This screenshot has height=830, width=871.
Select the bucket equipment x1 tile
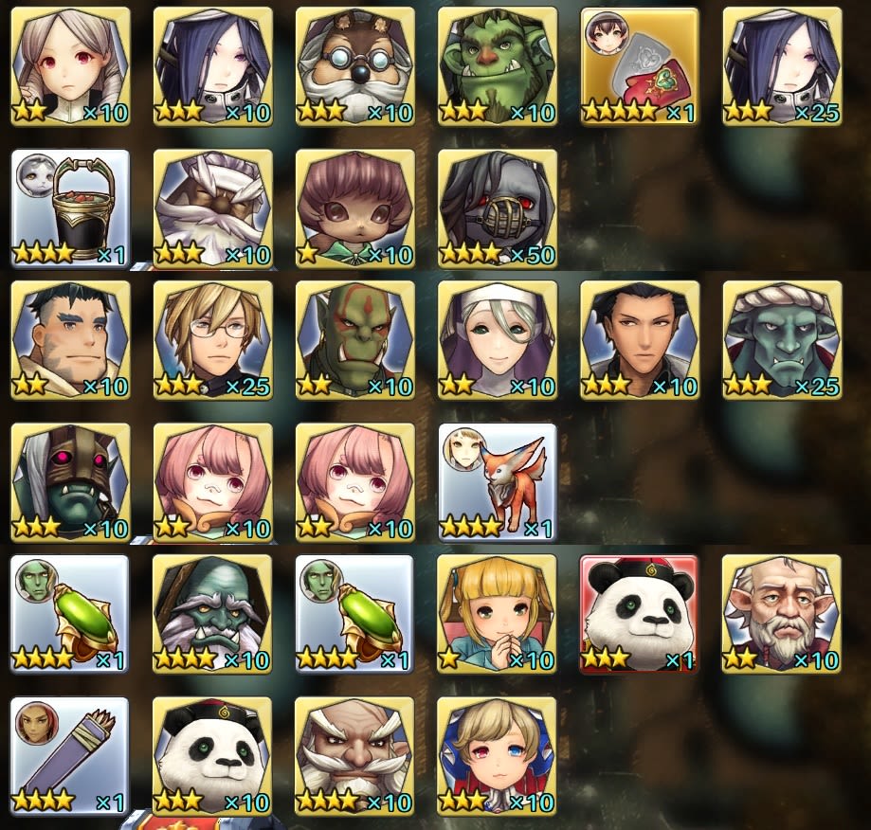[x=70, y=208]
